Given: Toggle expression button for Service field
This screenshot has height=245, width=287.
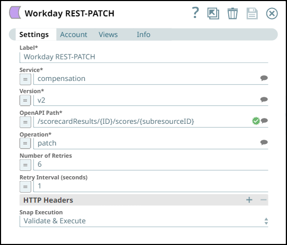Looking at the screenshot, I should click(x=25, y=79).
